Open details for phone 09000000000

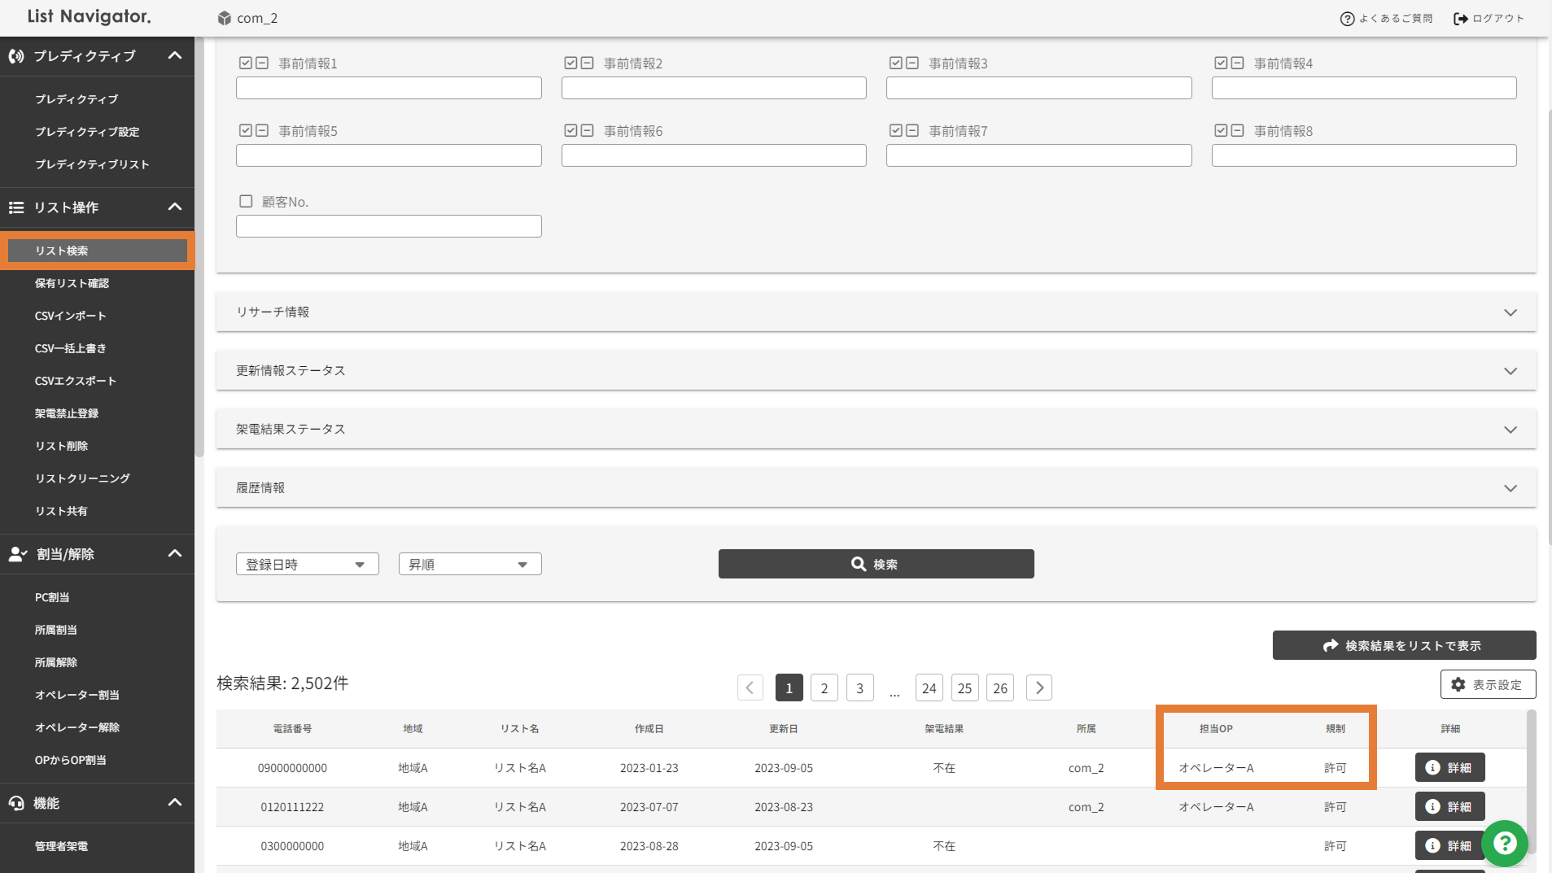(1449, 767)
